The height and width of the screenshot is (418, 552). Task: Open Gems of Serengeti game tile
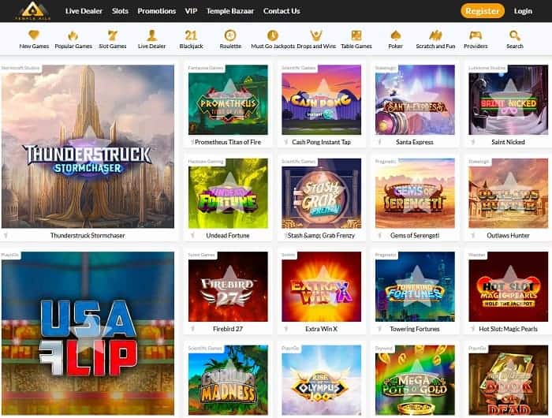[415, 193]
